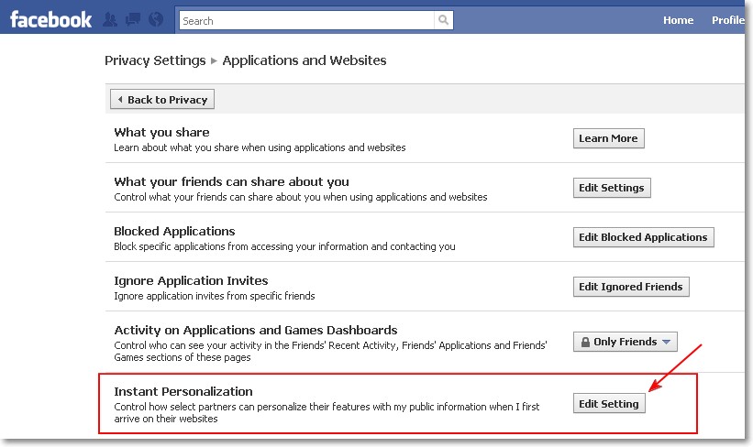Click the 'Instant Personalization' heading

pos(183,391)
